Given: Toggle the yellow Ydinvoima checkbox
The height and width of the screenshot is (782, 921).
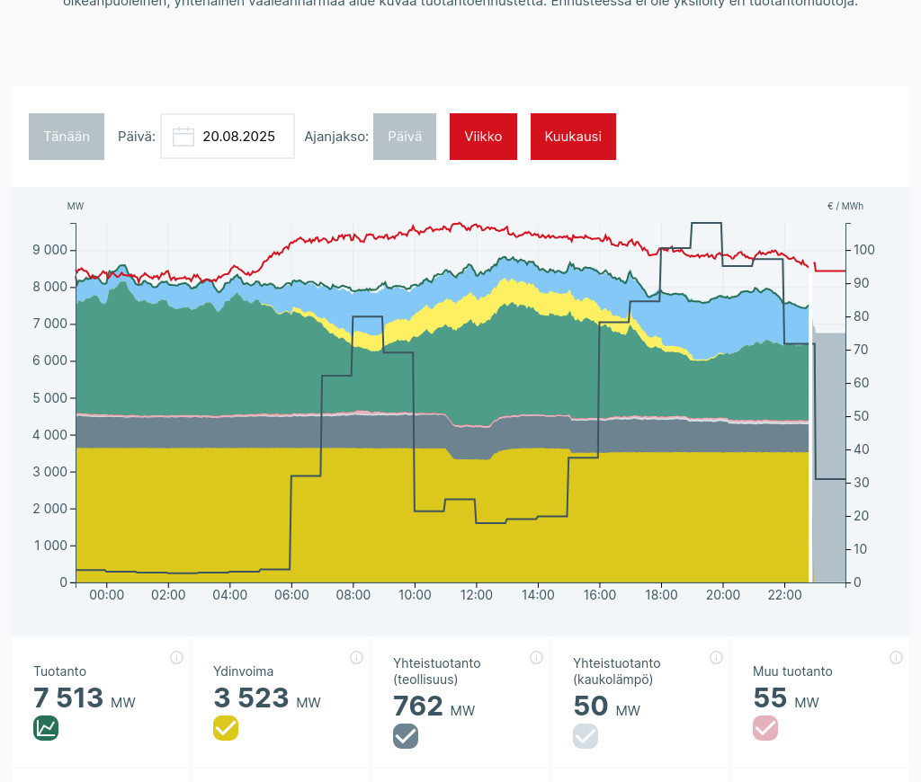Looking at the screenshot, I should tap(226, 728).
